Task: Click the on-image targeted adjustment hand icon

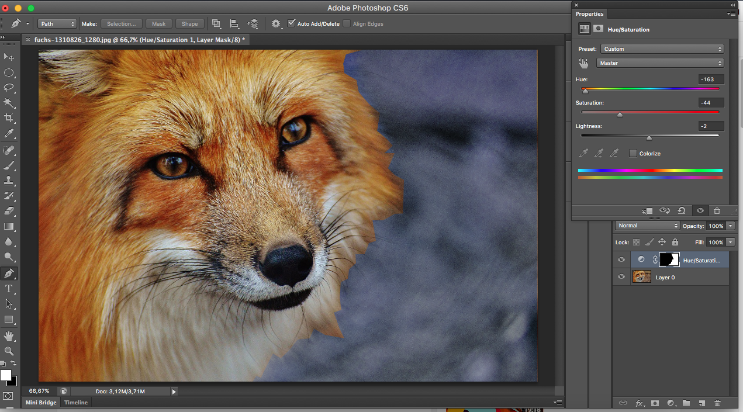Action: (x=583, y=63)
